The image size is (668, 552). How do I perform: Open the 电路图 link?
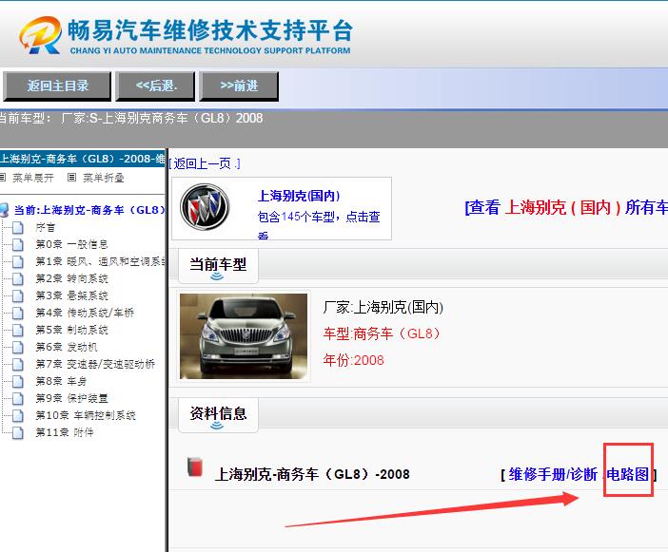tap(627, 474)
